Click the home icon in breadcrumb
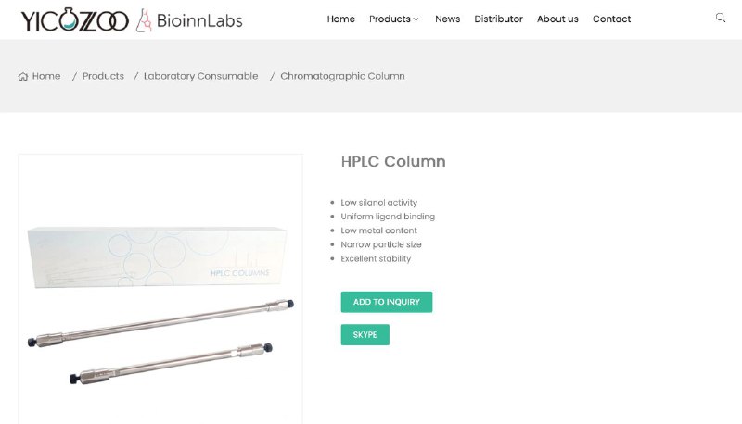This screenshot has height=424, width=742. point(22,77)
